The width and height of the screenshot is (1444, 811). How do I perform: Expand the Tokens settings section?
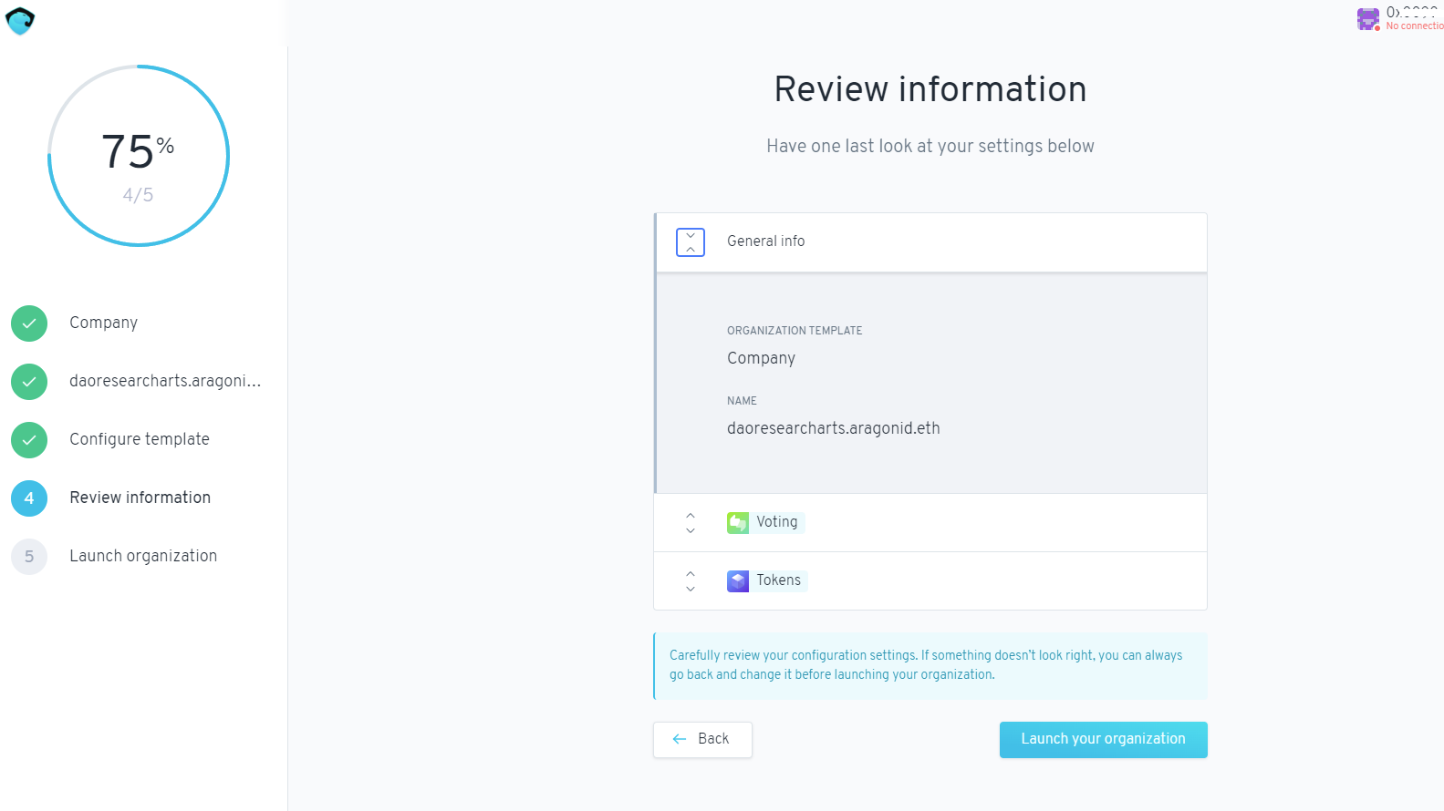(x=691, y=581)
